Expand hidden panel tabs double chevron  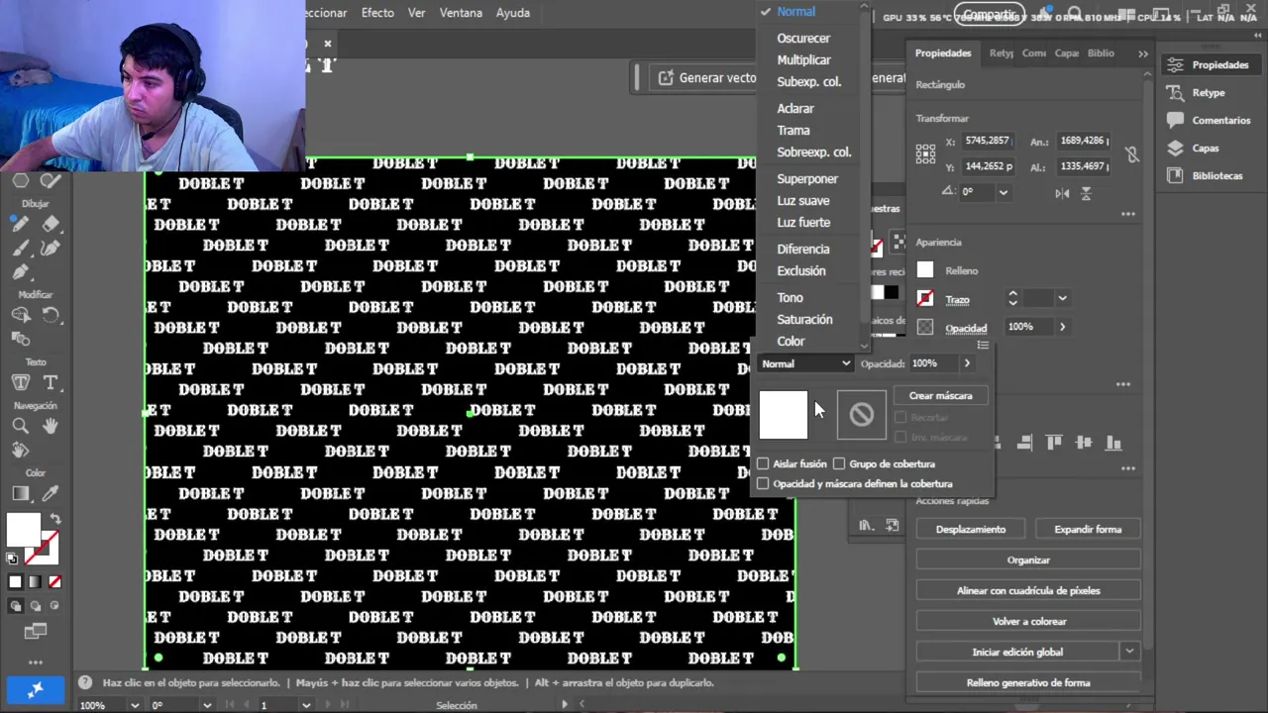(x=1143, y=53)
